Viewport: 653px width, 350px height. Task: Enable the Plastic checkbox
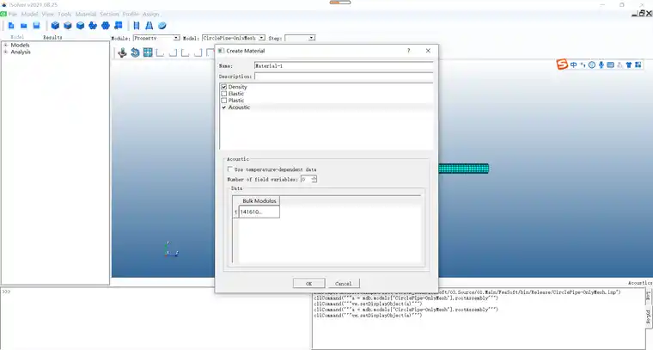224,101
